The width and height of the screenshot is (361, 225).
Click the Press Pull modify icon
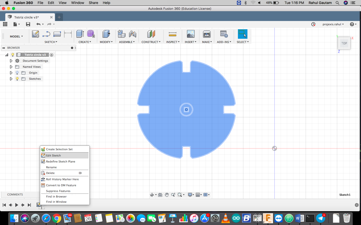pyautogui.click(x=106, y=34)
